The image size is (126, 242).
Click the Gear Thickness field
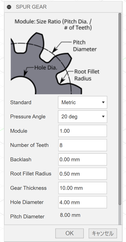[x=83, y=188]
